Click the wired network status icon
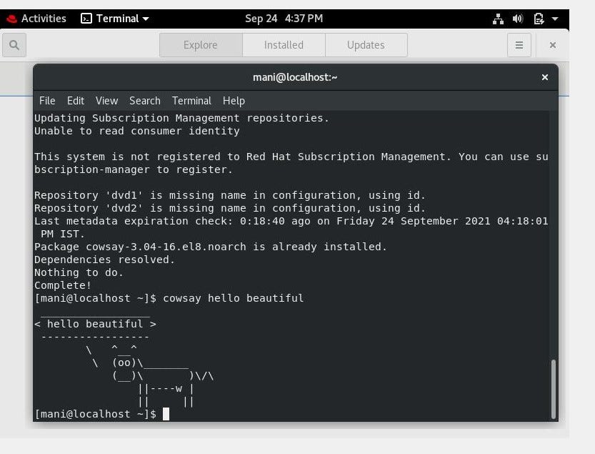The image size is (595, 454). (x=498, y=19)
